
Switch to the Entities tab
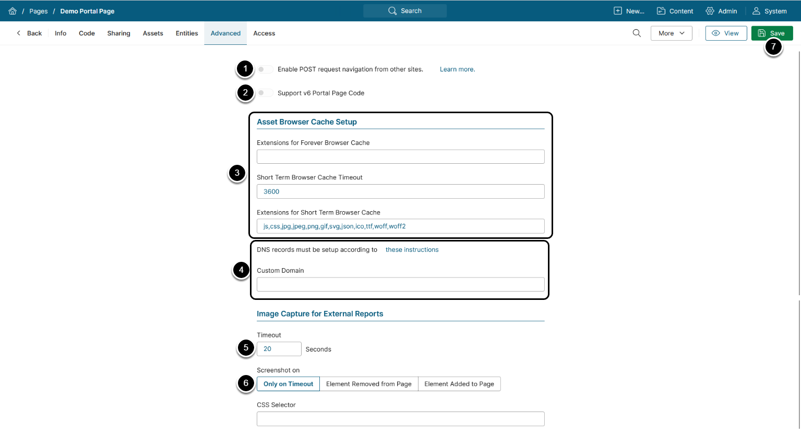click(187, 33)
